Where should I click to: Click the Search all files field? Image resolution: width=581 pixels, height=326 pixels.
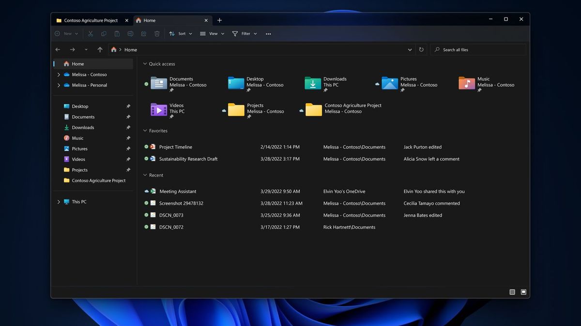(478, 50)
